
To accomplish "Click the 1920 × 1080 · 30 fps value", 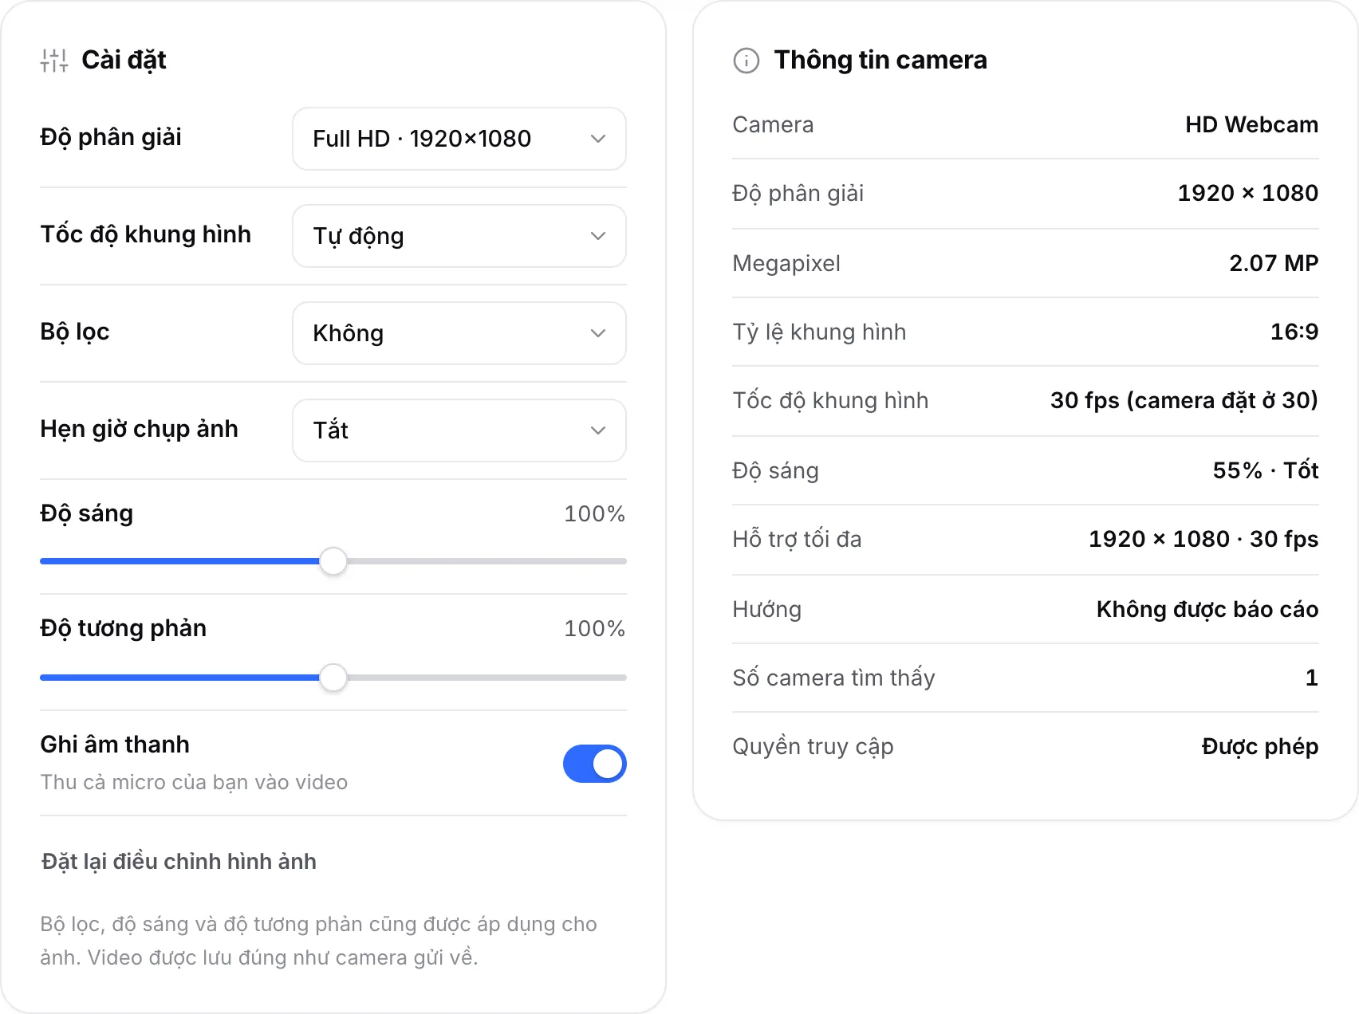I will [1203, 539].
